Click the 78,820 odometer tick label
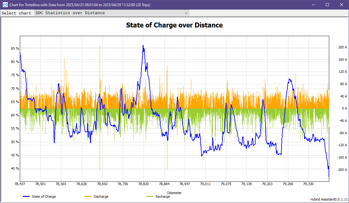Image resolution: width=349 pixels, height=203 pixels. 143,184
